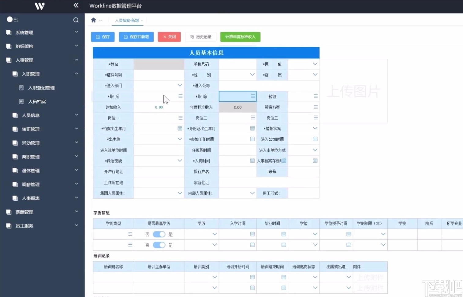Click the 人员档案-新增 tab

click(128, 20)
